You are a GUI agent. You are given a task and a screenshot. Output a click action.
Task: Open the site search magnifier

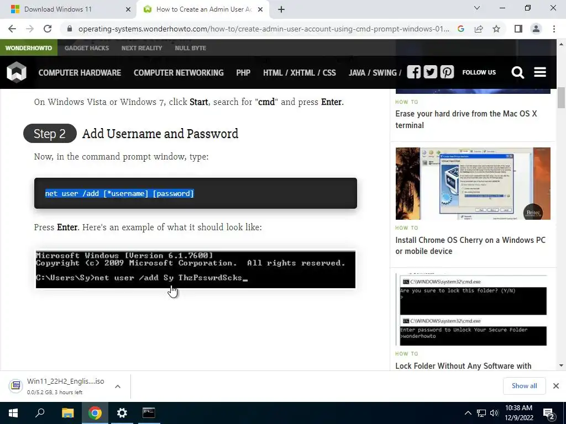(x=517, y=72)
